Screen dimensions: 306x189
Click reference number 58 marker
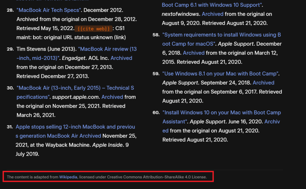156,35
